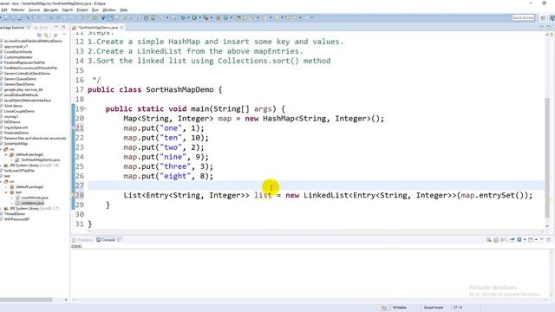
Task: Open the Search menu
Action: (x=68, y=10)
